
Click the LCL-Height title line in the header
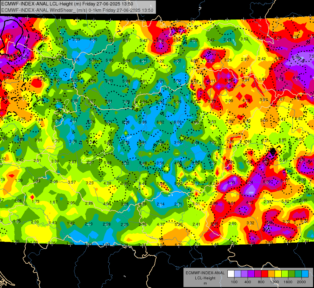(67, 4)
